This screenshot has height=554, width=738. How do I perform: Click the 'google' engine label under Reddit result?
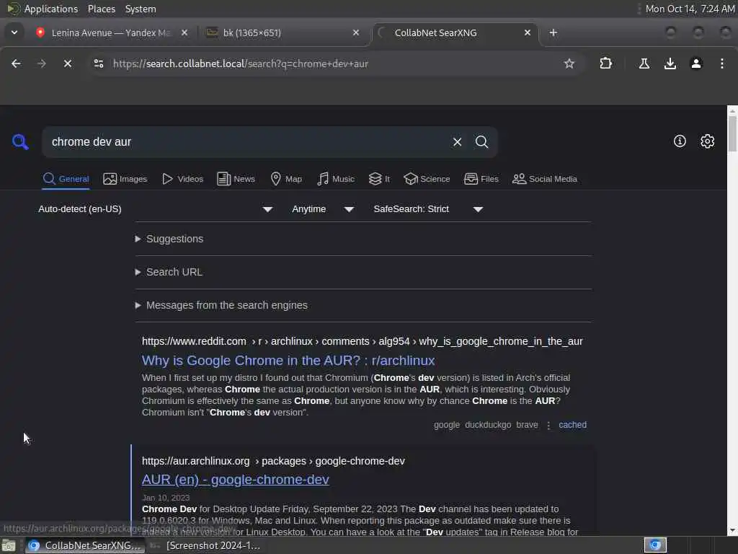pos(447,425)
